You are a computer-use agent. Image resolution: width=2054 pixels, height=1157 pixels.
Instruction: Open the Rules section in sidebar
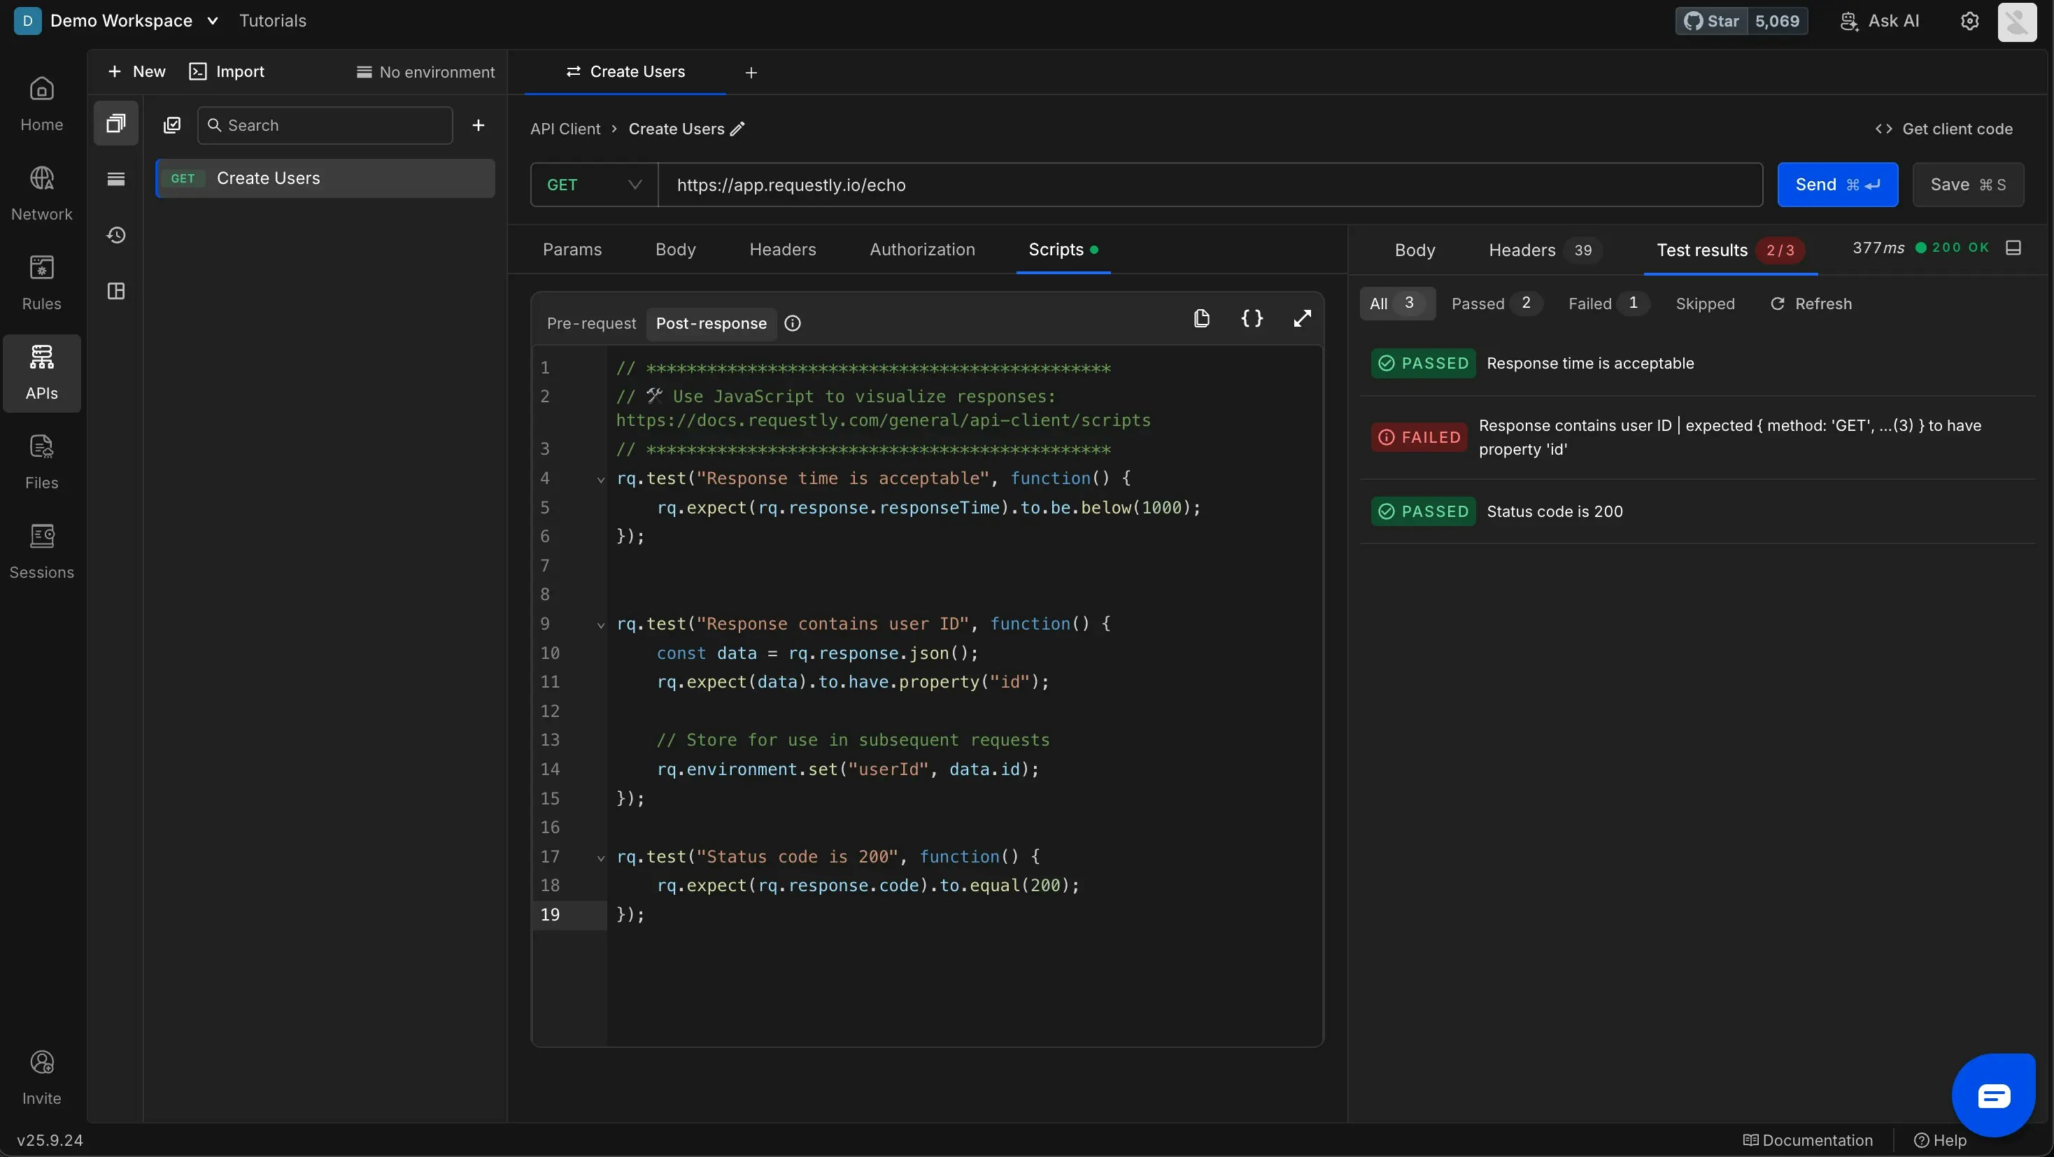click(41, 283)
